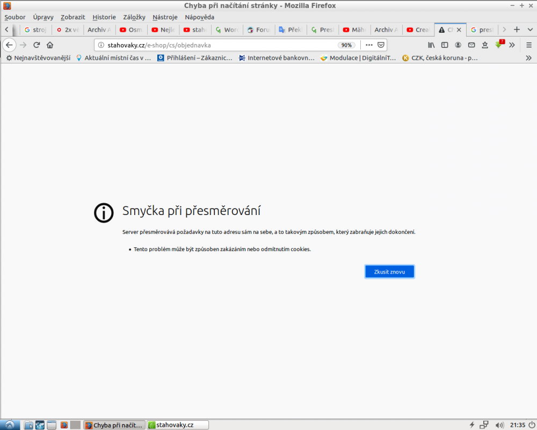Open the Úpravy menu
The height and width of the screenshot is (430, 537).
[43, 17]
